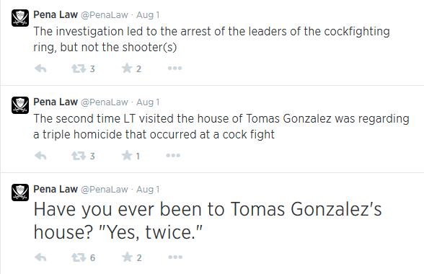Open more options on cockfighting ring tweet
424x274 pixels.
(175, 68)
